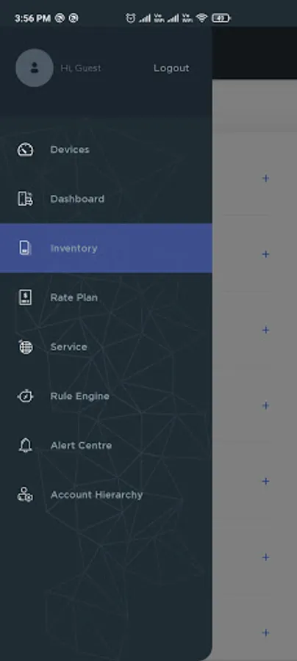
Task: Select the Alert Centre label
Action: tap(81, 446)
